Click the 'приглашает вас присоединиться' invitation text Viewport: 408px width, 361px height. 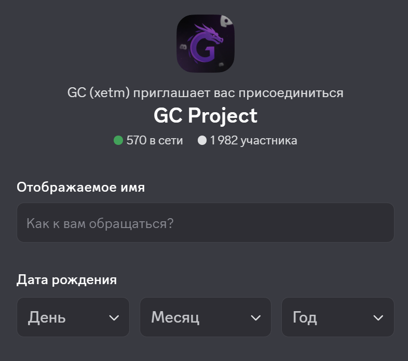pyautogui.click(x=238, y=93)
